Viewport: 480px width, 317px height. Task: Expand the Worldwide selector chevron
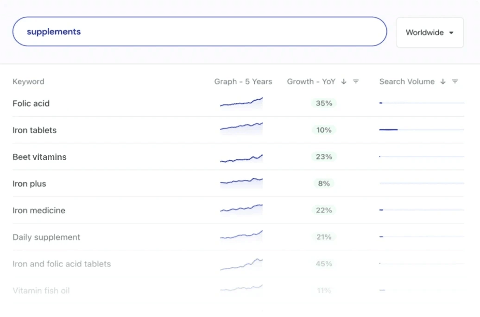point(452,32)
